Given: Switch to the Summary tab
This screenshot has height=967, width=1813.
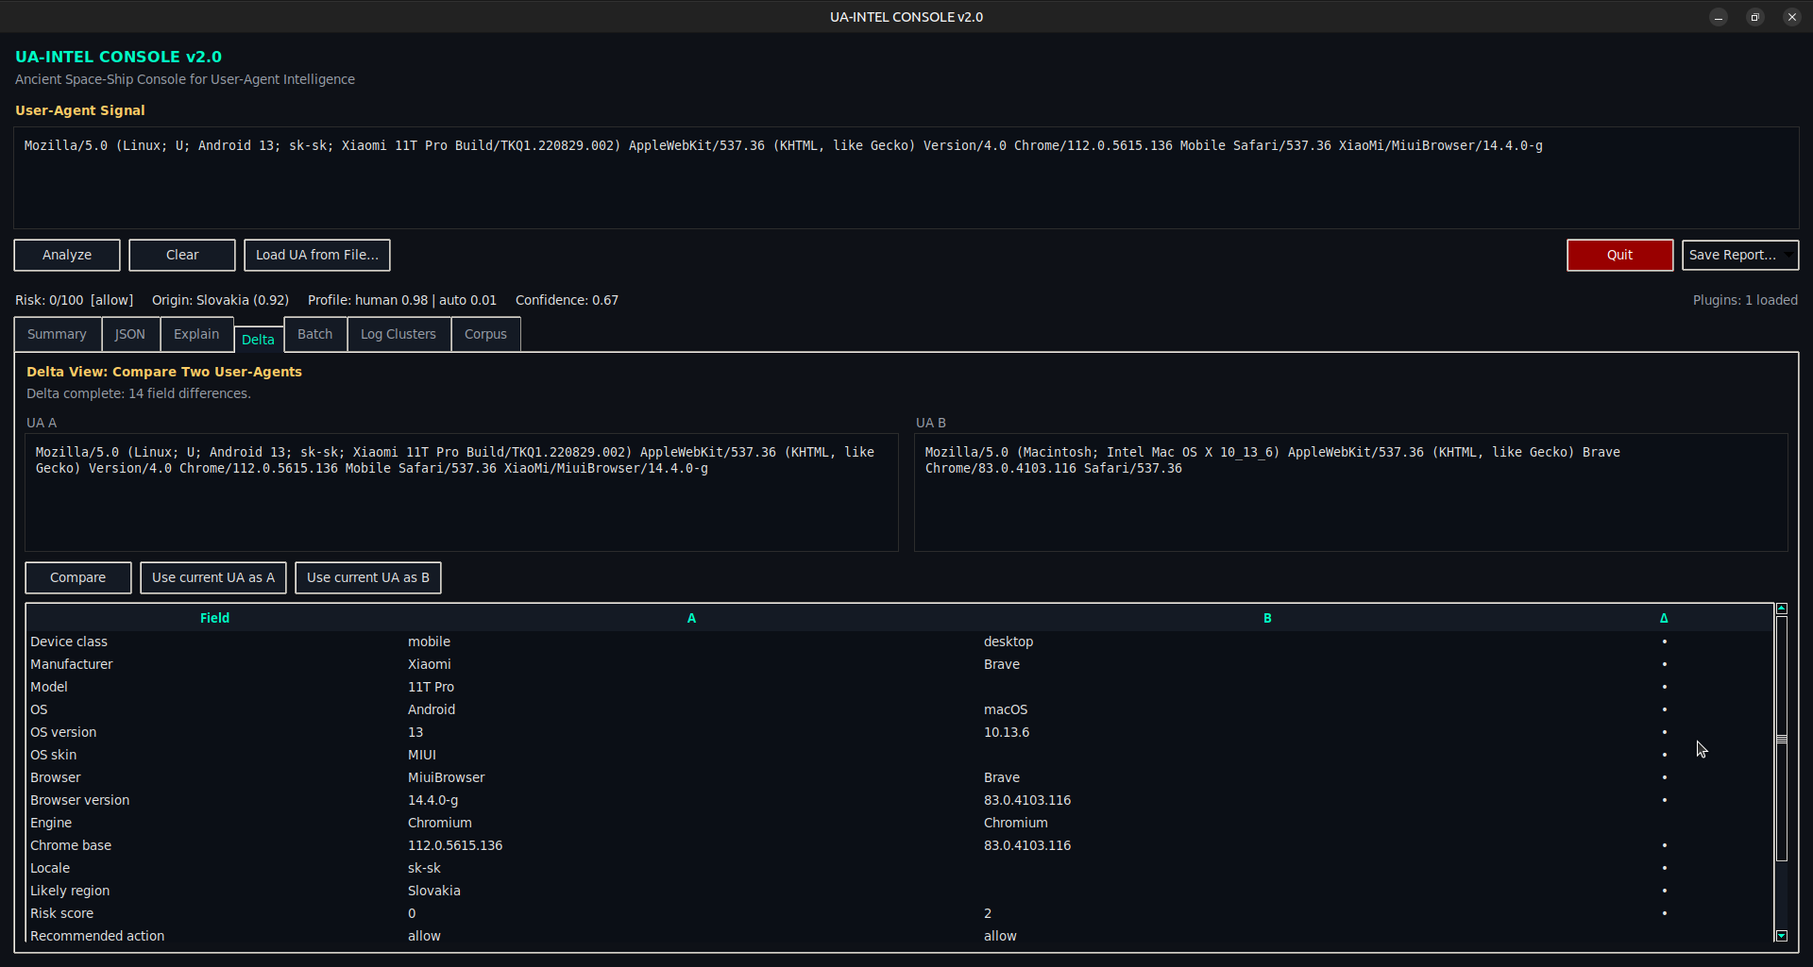Looking at the screenshot, I should 57,334.
